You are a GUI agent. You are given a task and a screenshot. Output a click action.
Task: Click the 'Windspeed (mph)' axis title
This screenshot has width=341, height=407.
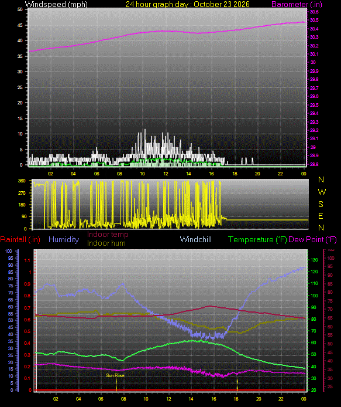[56, 4]
